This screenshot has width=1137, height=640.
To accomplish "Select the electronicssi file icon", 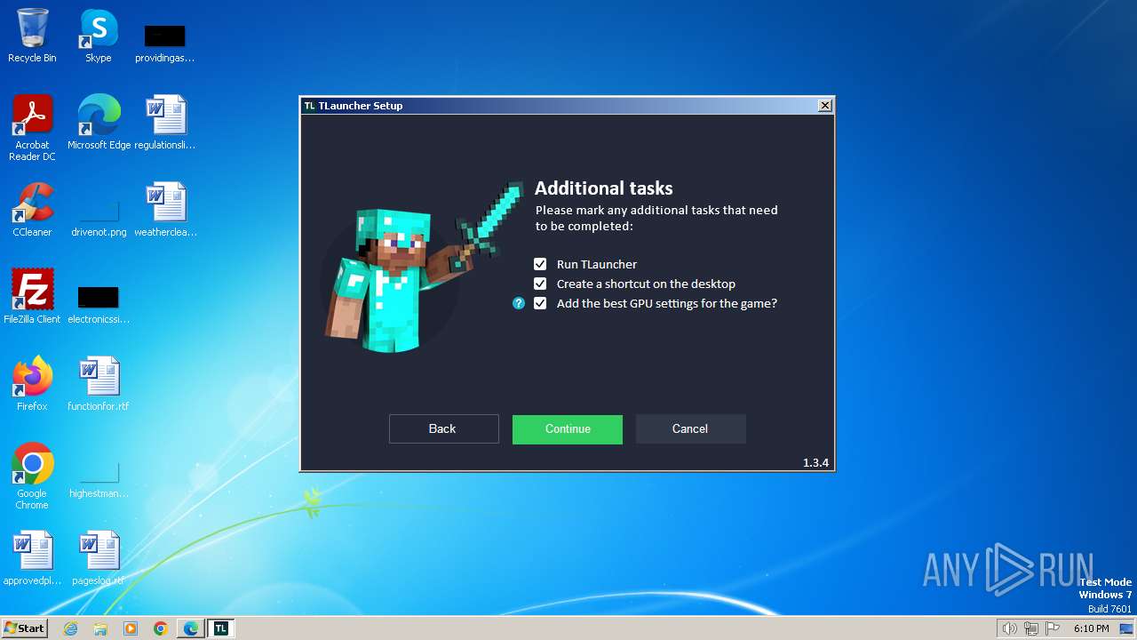I will coord(99,304).
